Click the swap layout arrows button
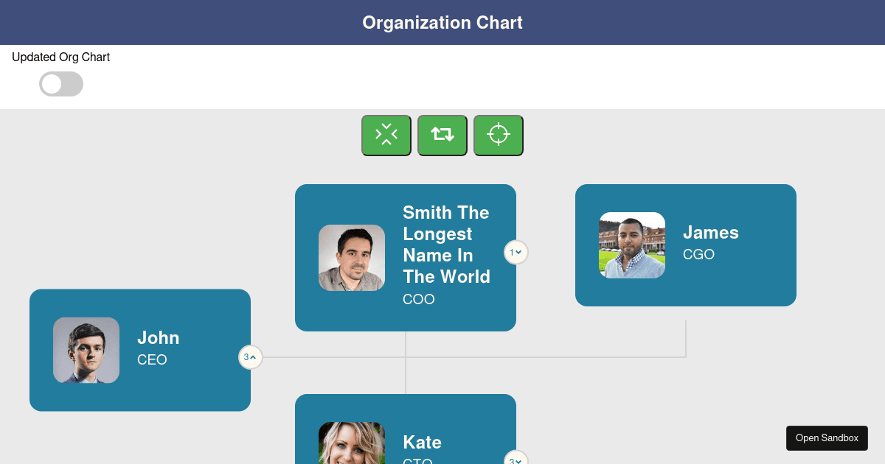 [x=442, y=135]
